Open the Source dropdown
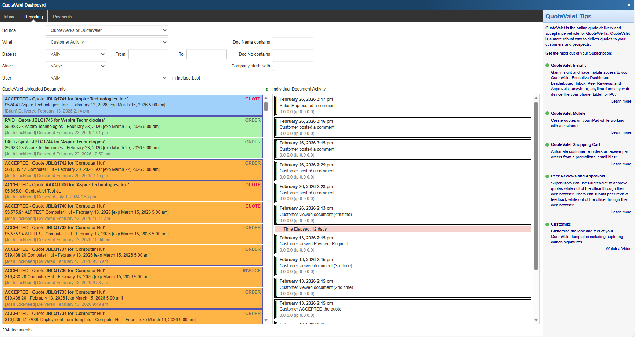Image resolution: width=635 pixels, height=337 pixels. click(x=107, y=30)
